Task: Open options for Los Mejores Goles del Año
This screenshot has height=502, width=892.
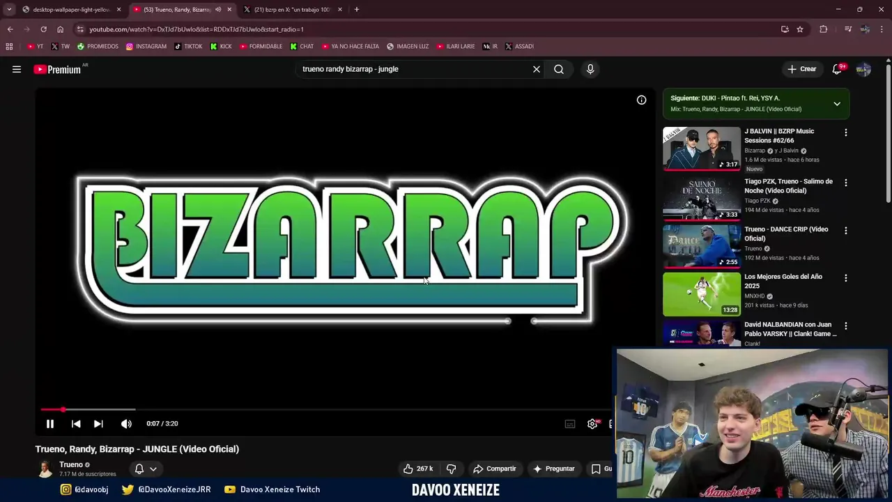Action: [x=846, y=278]
